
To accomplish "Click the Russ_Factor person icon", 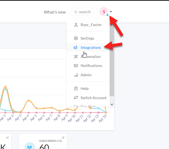I will (x=76, y=25).
